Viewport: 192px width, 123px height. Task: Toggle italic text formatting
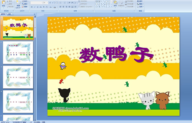[x=35, y=7]
